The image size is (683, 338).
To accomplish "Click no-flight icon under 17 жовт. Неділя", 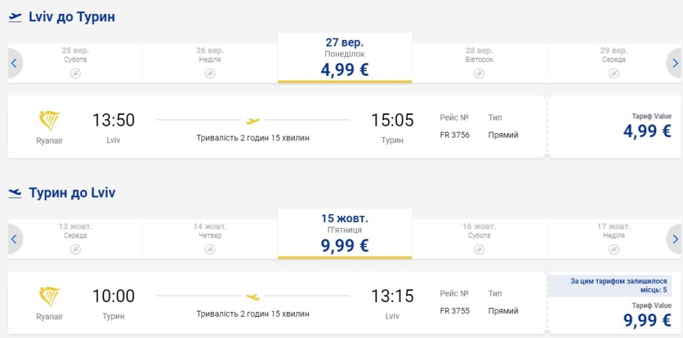I will click(x=614, y=249).
